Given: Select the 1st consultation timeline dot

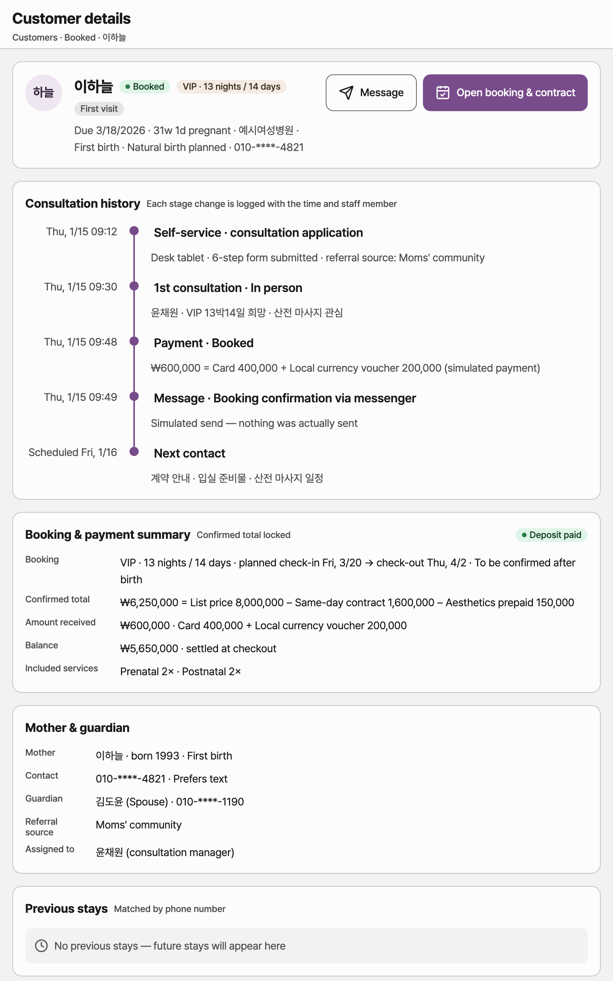Looking at the screenshot, I should tap(134, 286).
